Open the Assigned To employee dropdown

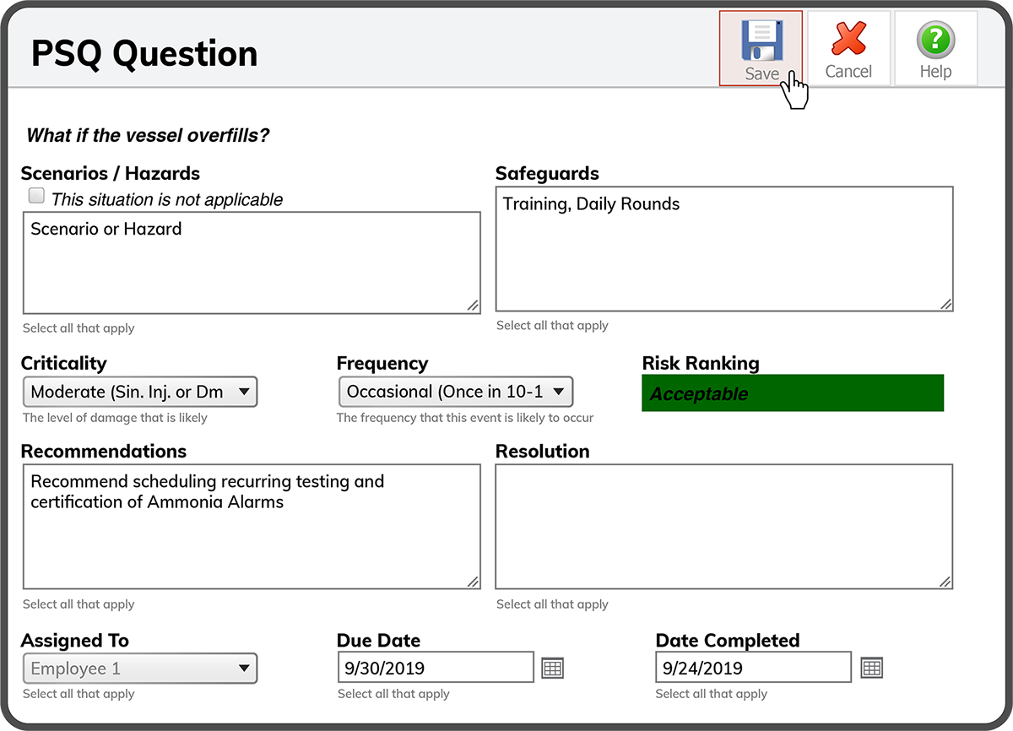tap(139, 669)
